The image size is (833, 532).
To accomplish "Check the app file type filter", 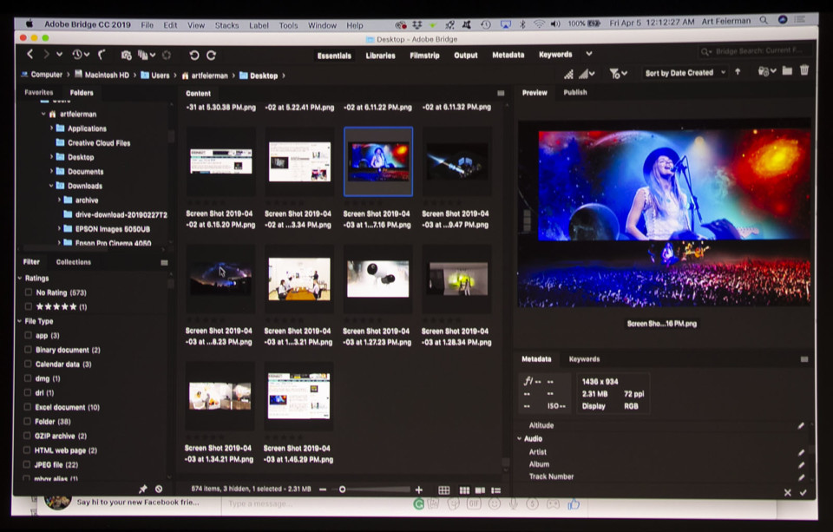I will (x=28, y=335).
